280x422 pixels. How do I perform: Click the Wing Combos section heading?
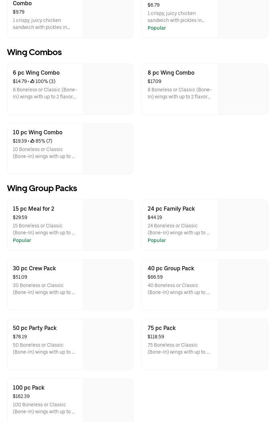point(34,52)
